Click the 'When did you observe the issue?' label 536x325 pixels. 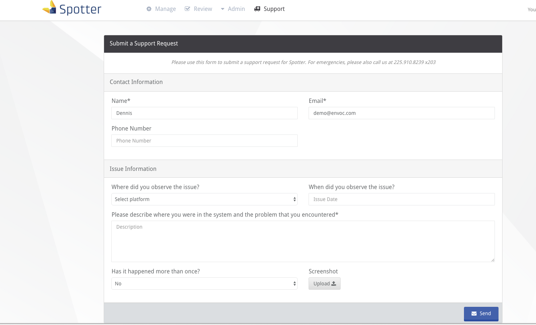tap(352, 187)
